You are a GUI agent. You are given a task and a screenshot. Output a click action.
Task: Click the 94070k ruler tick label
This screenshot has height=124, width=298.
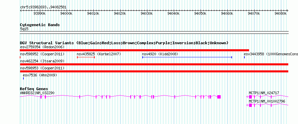[x=254, y=13]
